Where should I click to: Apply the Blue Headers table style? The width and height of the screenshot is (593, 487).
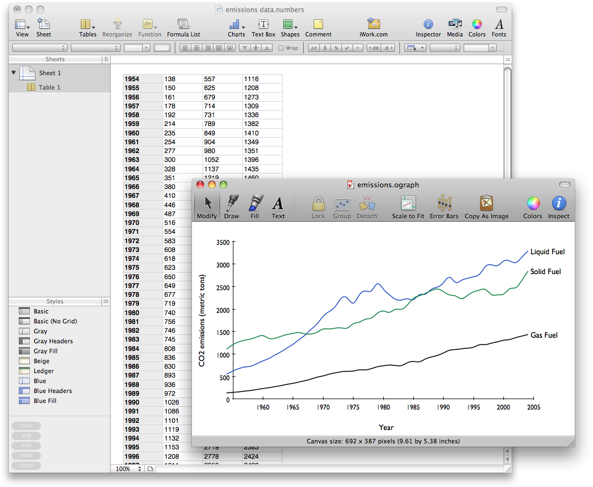pyautogui.click(x=53, y=391)
